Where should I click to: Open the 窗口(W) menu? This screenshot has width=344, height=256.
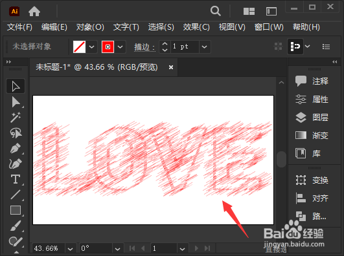coord(269,27)
